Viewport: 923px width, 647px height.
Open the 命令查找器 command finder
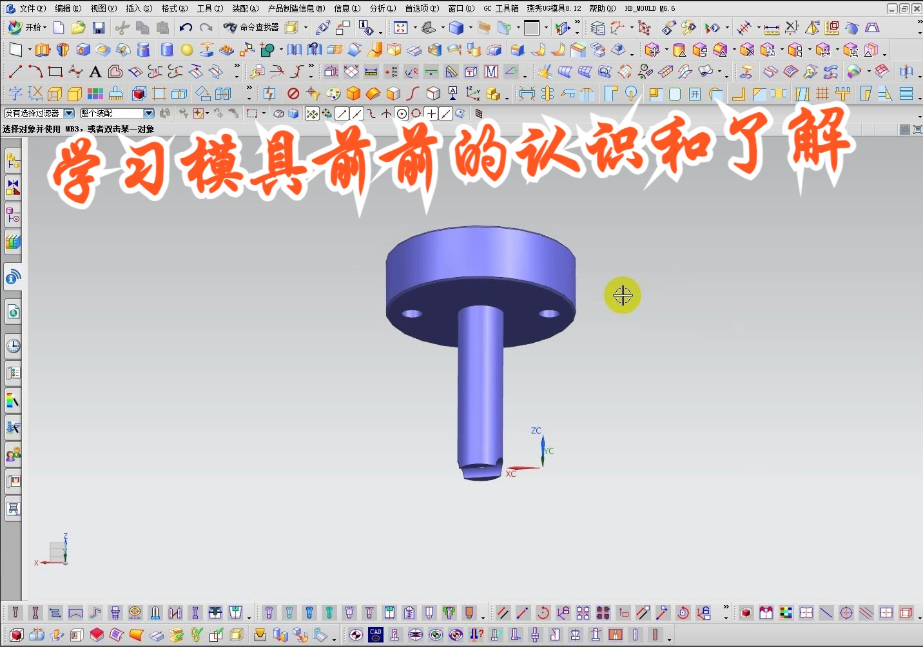tap(251, 28)
